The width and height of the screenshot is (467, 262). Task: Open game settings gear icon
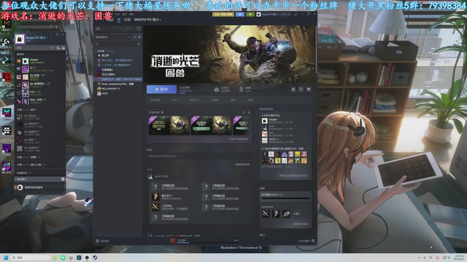click(294, 89)
